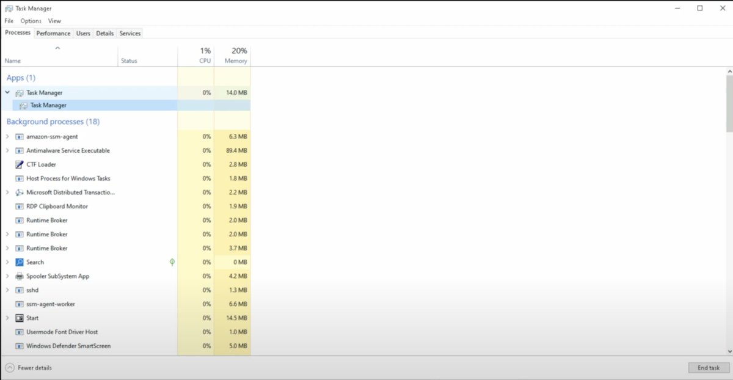
Task: Sort by the CPU column header
Action: [x=196, y=55]
